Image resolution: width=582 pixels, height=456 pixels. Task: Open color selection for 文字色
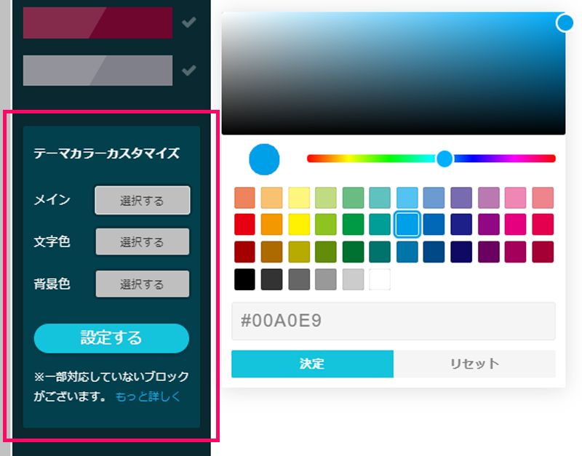coord(142,242)
